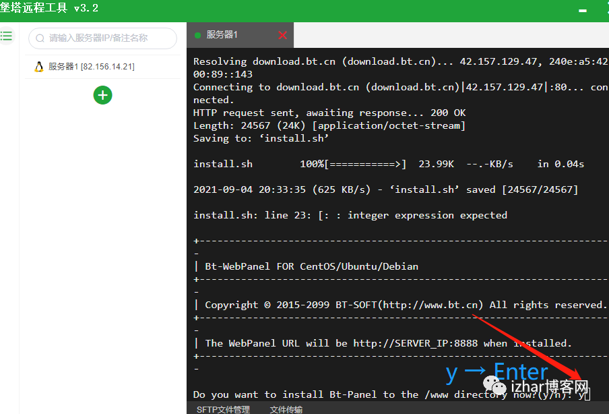
Task: Click the 'Copyright © 2015-2099 BT-SOFT' line
Action: 399,305
